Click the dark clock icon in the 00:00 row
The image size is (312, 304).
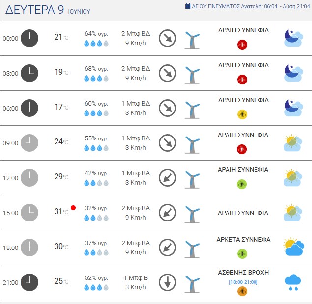29,38
